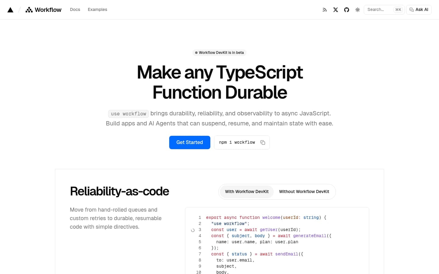Switch the code example to With Workflow DevKit
Image resolution: width=439 pixels, height=274 pixels.
click(247, 191)
